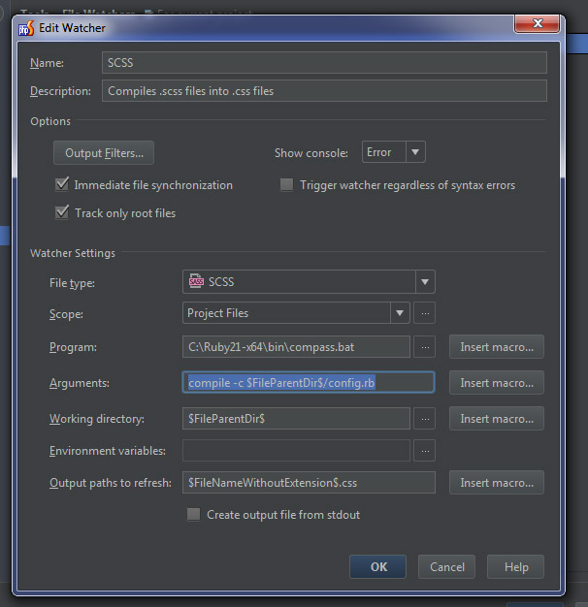588x607 pixels.
Task: Insert macro for Output paths to refresh
Action: click(x=497, y=483)
